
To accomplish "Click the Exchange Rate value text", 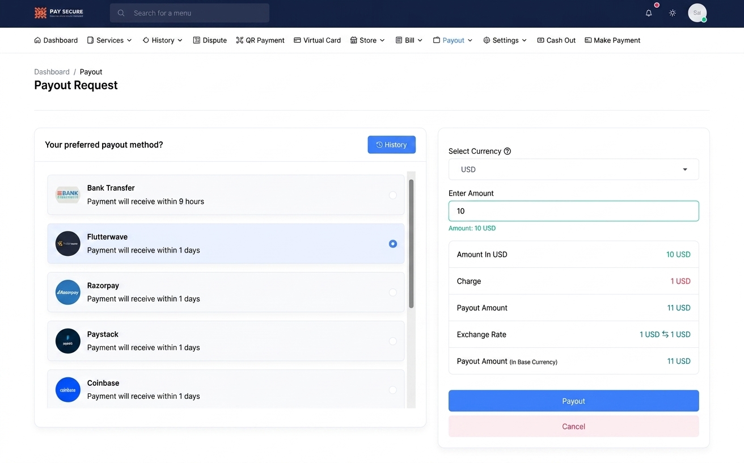I will (x=665, y=334).
